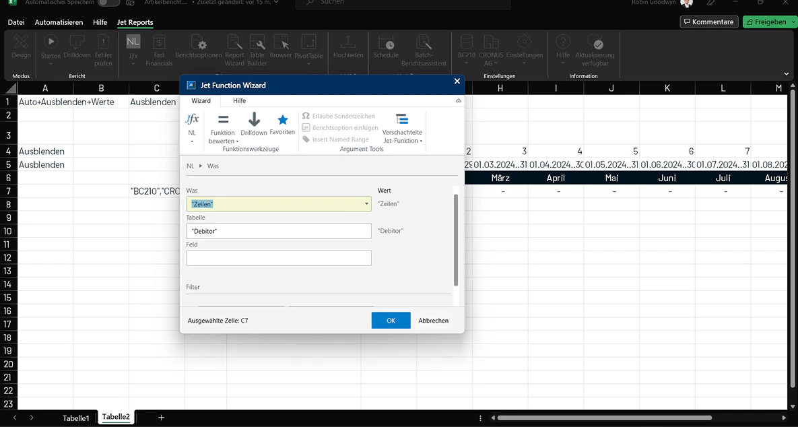798x427 pixels.
Task: Click Abbrechen to cancel wizard
Action: coord(434,321)
